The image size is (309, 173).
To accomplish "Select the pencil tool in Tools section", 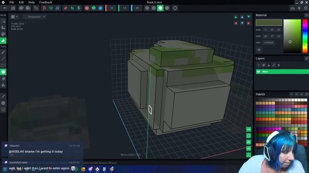I will (x=3, y=52).
